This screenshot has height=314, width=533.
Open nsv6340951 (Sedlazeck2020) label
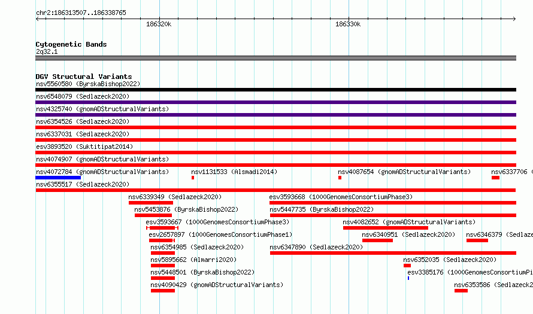408,234
